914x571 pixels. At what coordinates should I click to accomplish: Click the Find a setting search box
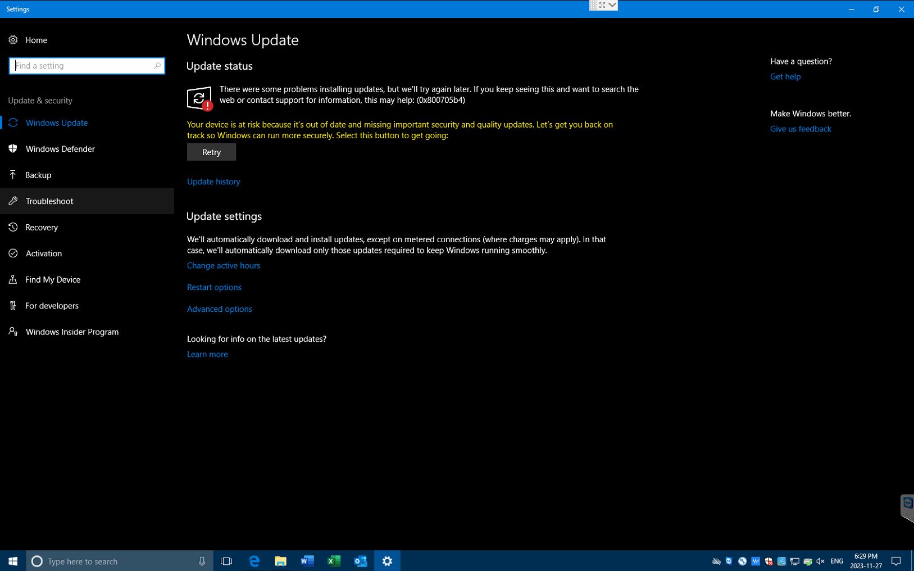[x=87, y=66]
